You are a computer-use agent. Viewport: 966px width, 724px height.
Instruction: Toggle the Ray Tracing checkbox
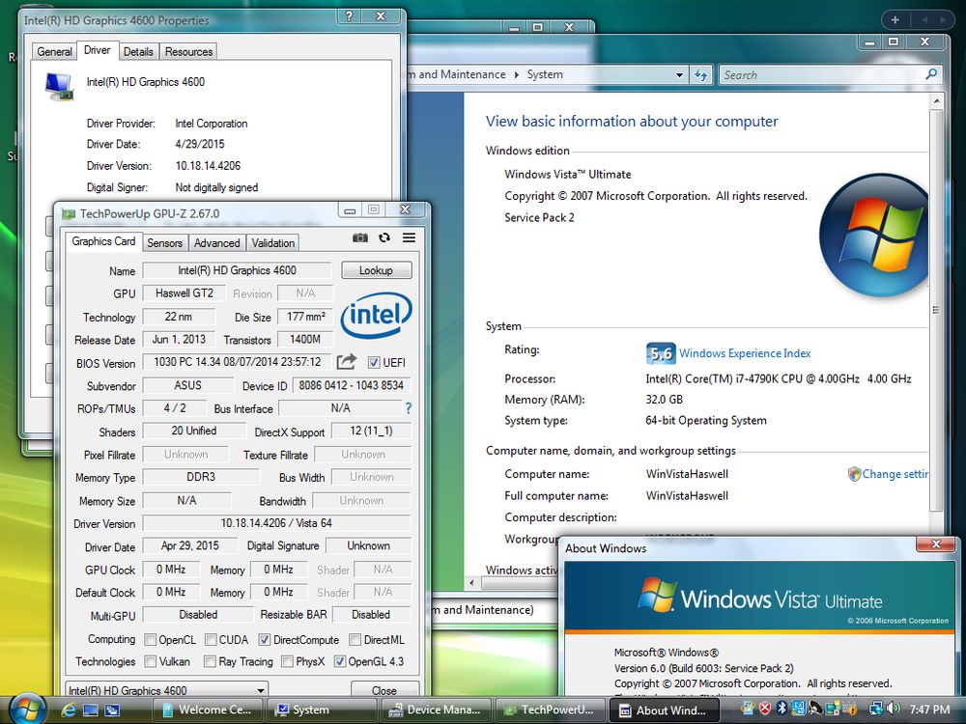[210, 661]
